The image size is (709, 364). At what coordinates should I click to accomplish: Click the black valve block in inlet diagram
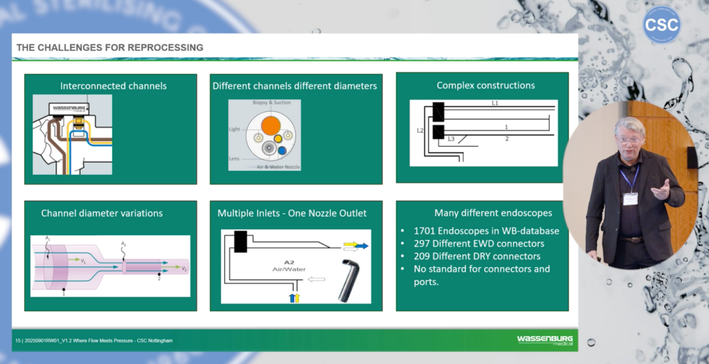point(240,242)
